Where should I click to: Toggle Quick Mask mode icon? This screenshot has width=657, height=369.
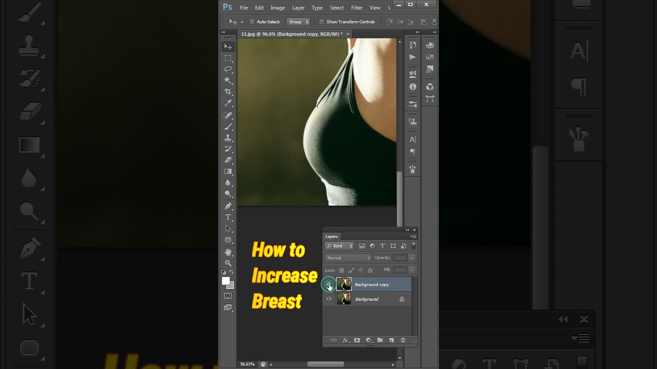pos(228,296)
